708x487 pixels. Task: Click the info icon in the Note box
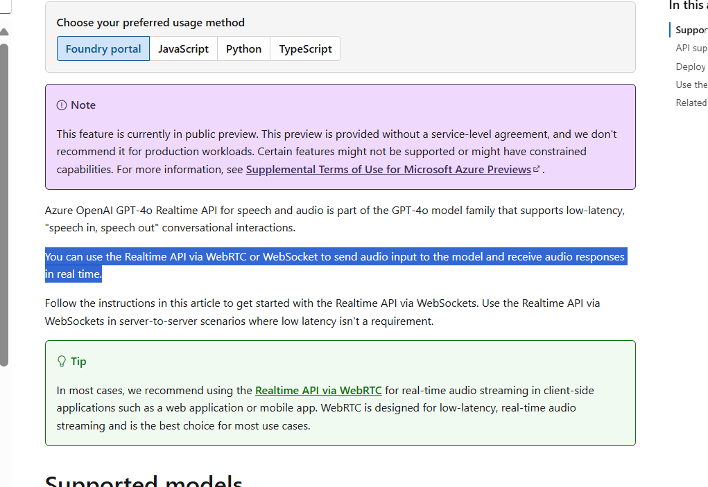60,105
